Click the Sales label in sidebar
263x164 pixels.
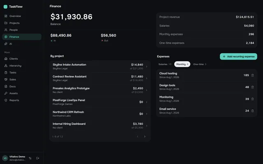click(x=13, y=80)
